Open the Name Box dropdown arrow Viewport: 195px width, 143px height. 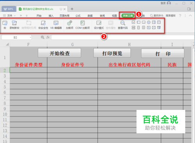tap(30, 37)
